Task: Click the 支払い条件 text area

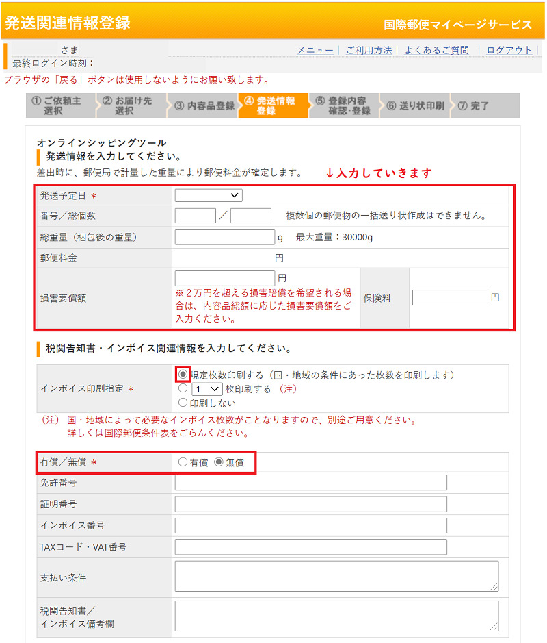Action: (x=336, y=576)
